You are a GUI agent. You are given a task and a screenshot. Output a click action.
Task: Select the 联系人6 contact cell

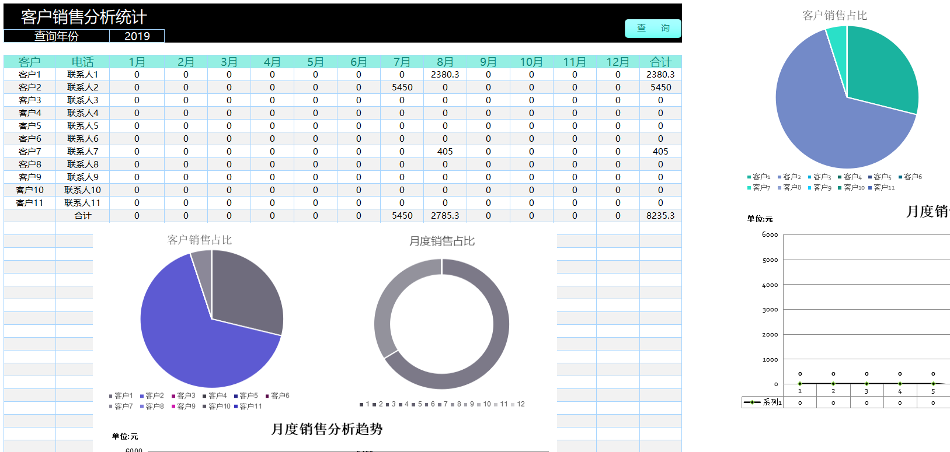pyautogui.click(x=83, y=139)
